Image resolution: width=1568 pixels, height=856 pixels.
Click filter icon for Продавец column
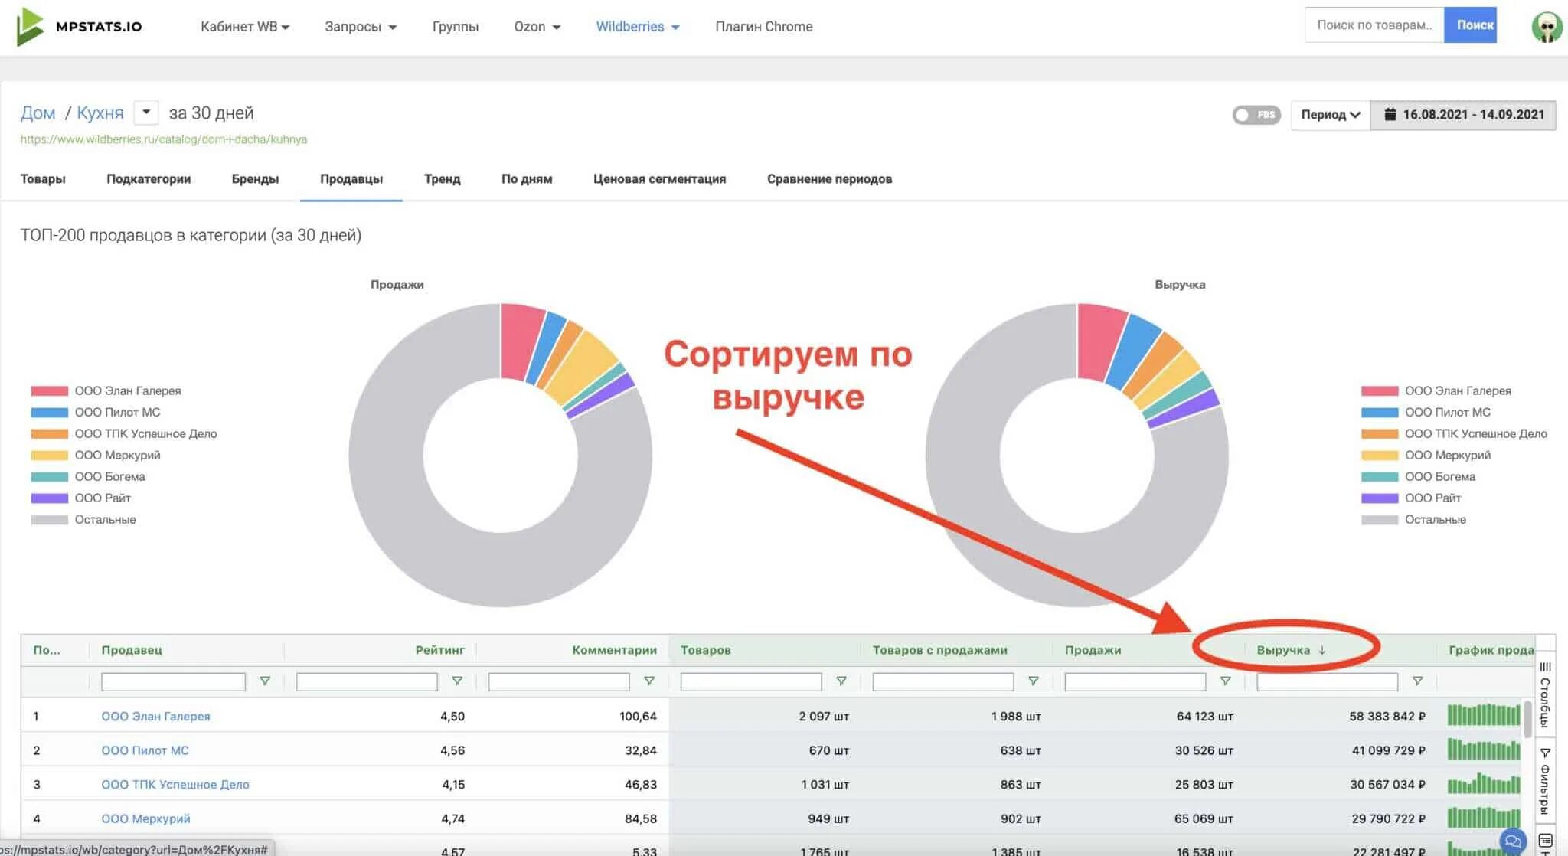point(265,681)
